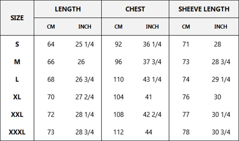Click the 64 length CM value
Image resolution: width=239 pixels, height=141 pixels.
(51, 44)
